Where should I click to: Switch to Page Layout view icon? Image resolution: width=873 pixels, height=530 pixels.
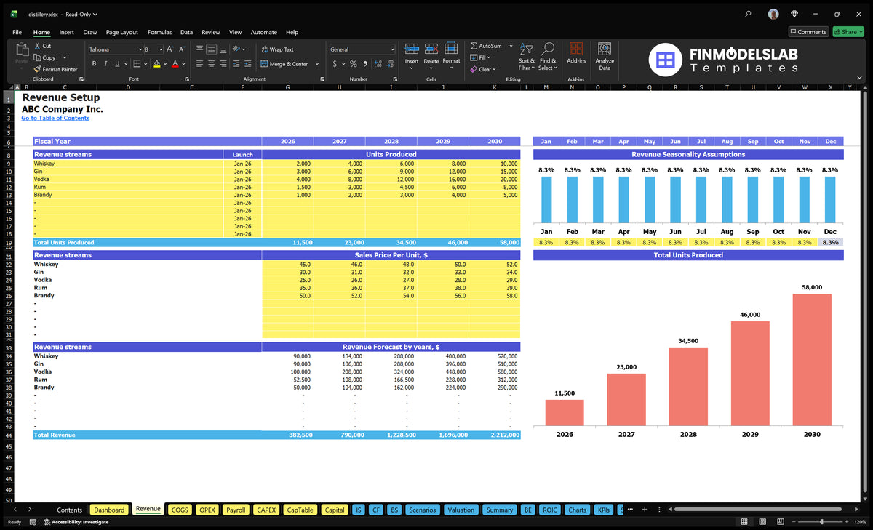761,522
